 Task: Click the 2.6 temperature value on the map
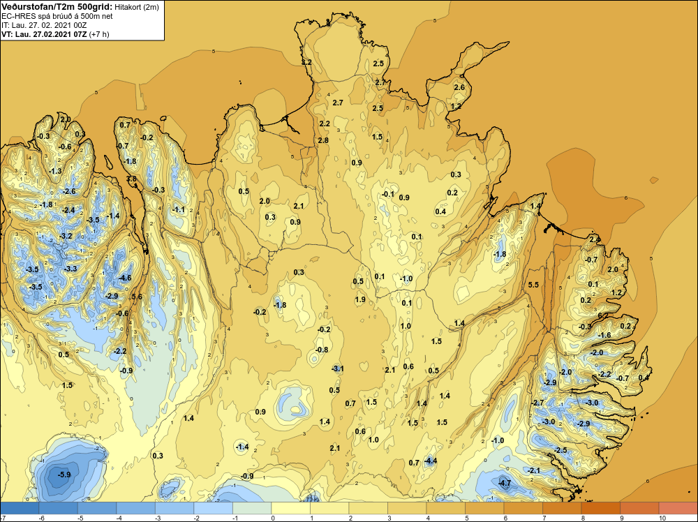(x=459, y=87)
